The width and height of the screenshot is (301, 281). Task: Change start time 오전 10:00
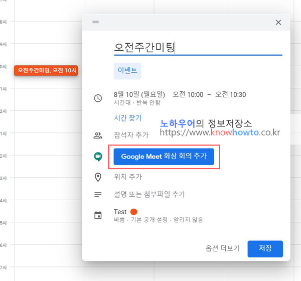[x=188, y=94]
